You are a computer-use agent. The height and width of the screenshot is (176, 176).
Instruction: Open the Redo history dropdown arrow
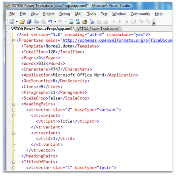[66, 21]
